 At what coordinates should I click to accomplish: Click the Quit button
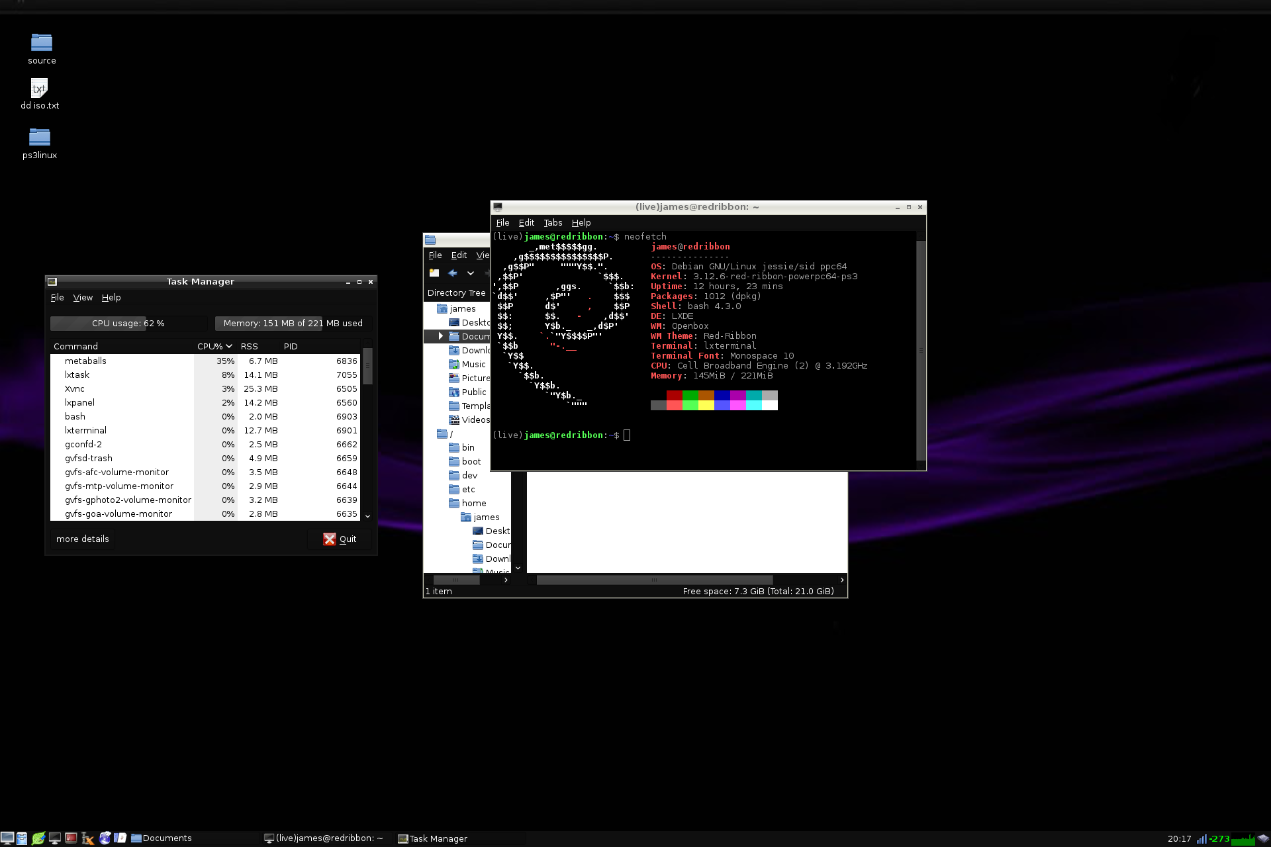click(340, 539)
